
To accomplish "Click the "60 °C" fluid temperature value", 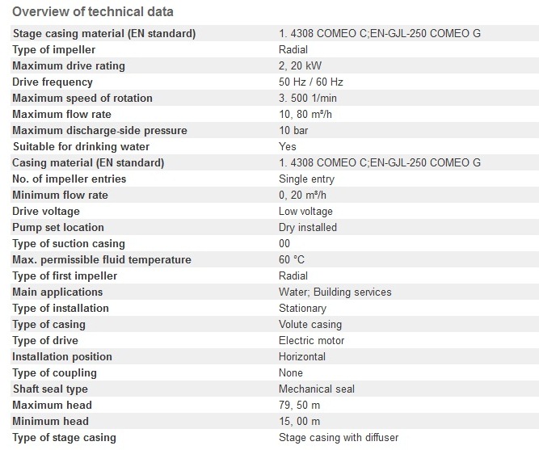I will [x=293, y=259].
